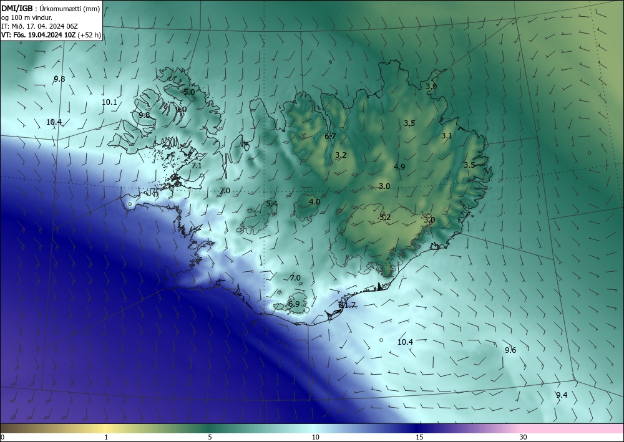Click the 3.9 value label on the map
624x442 pixels.
pyautogui.click(x=431, y=86)
